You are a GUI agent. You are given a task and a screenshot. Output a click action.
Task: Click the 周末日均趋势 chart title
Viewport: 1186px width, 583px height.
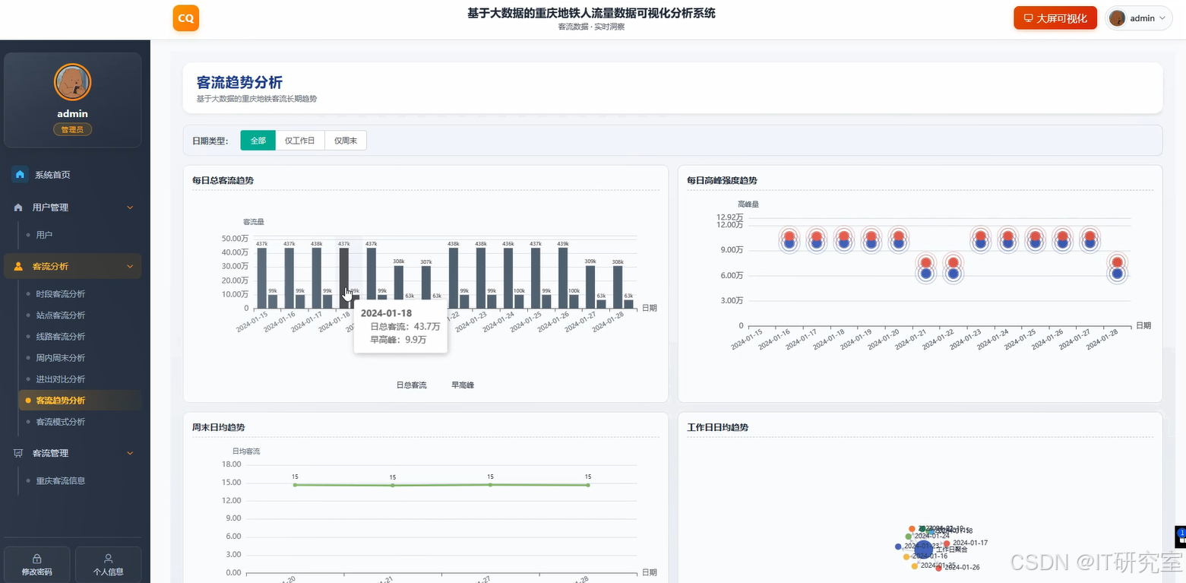point(219,428)
